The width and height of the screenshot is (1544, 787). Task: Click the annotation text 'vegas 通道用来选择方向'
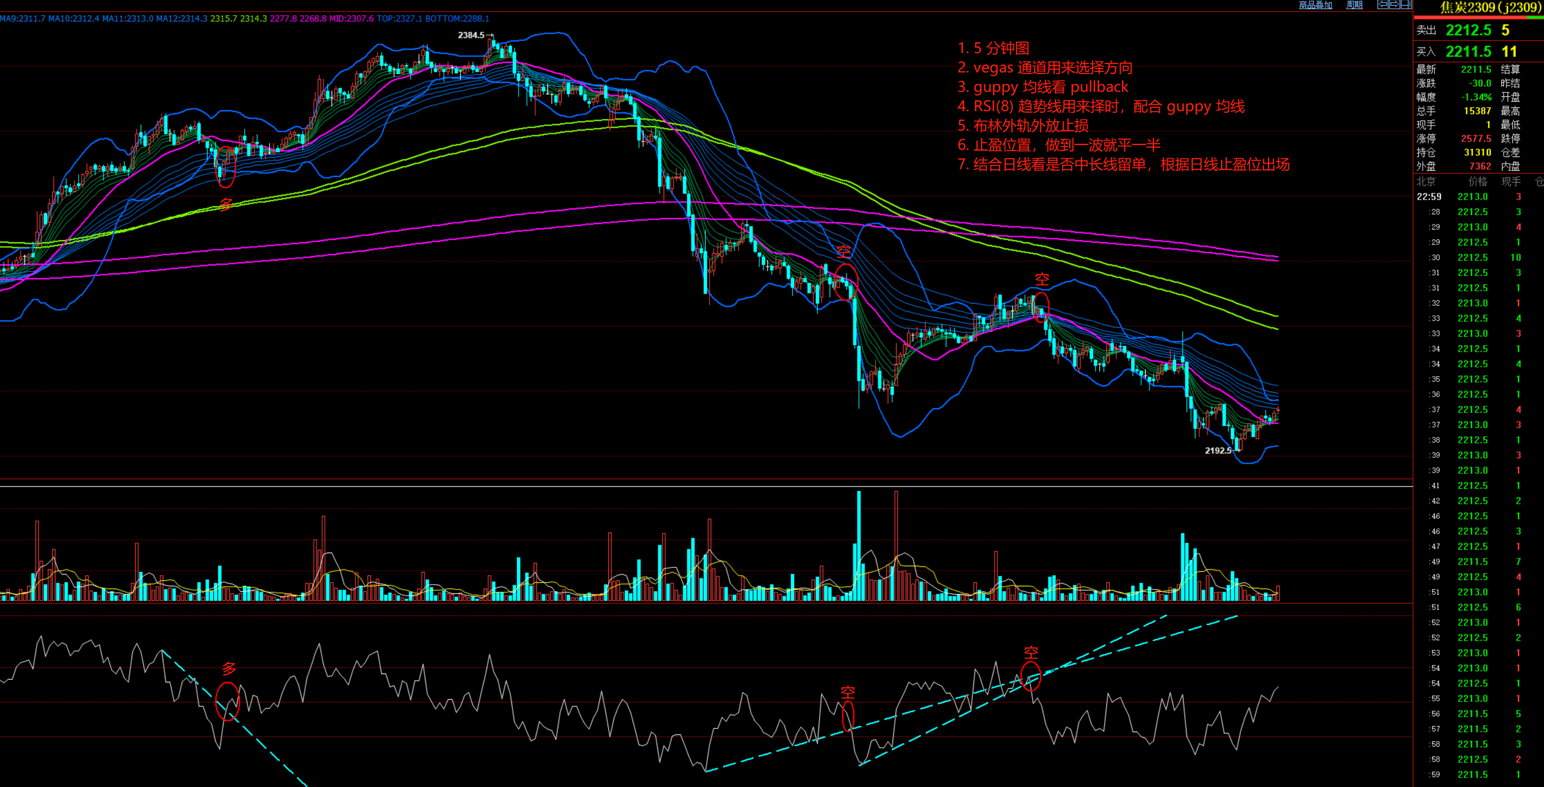1053,67
